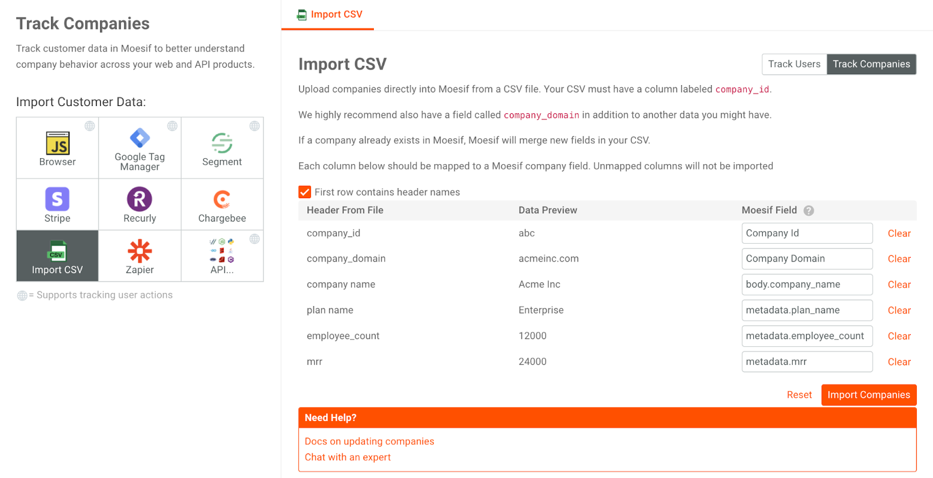The width and height of the screenshot is (933, 478).
Task: Clear the company_id mapping
Action: (x=899, y=234)
